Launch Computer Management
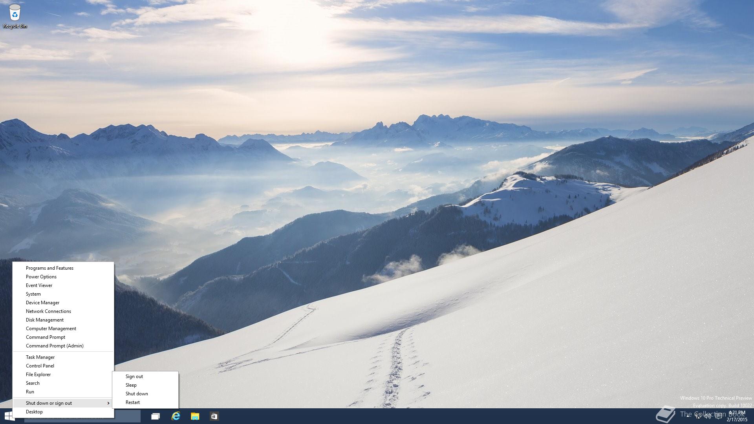 (63, 329)
